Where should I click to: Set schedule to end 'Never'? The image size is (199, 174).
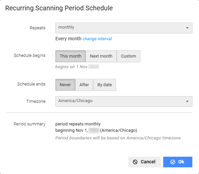pos(65,85)
